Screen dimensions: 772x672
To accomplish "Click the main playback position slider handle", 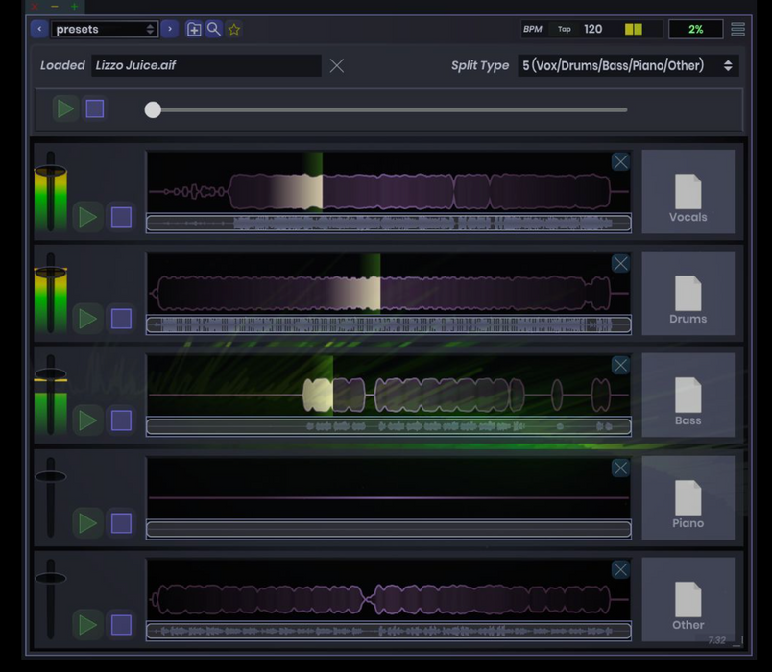I will (153, 109).
